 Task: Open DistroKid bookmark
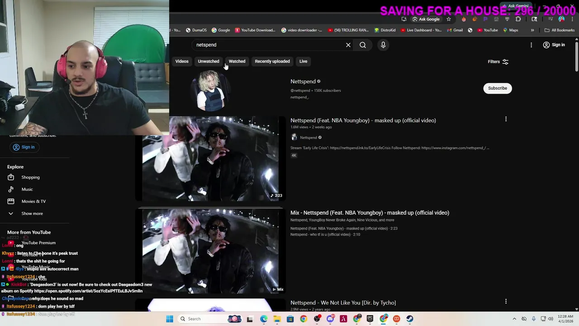click(385, 30)
